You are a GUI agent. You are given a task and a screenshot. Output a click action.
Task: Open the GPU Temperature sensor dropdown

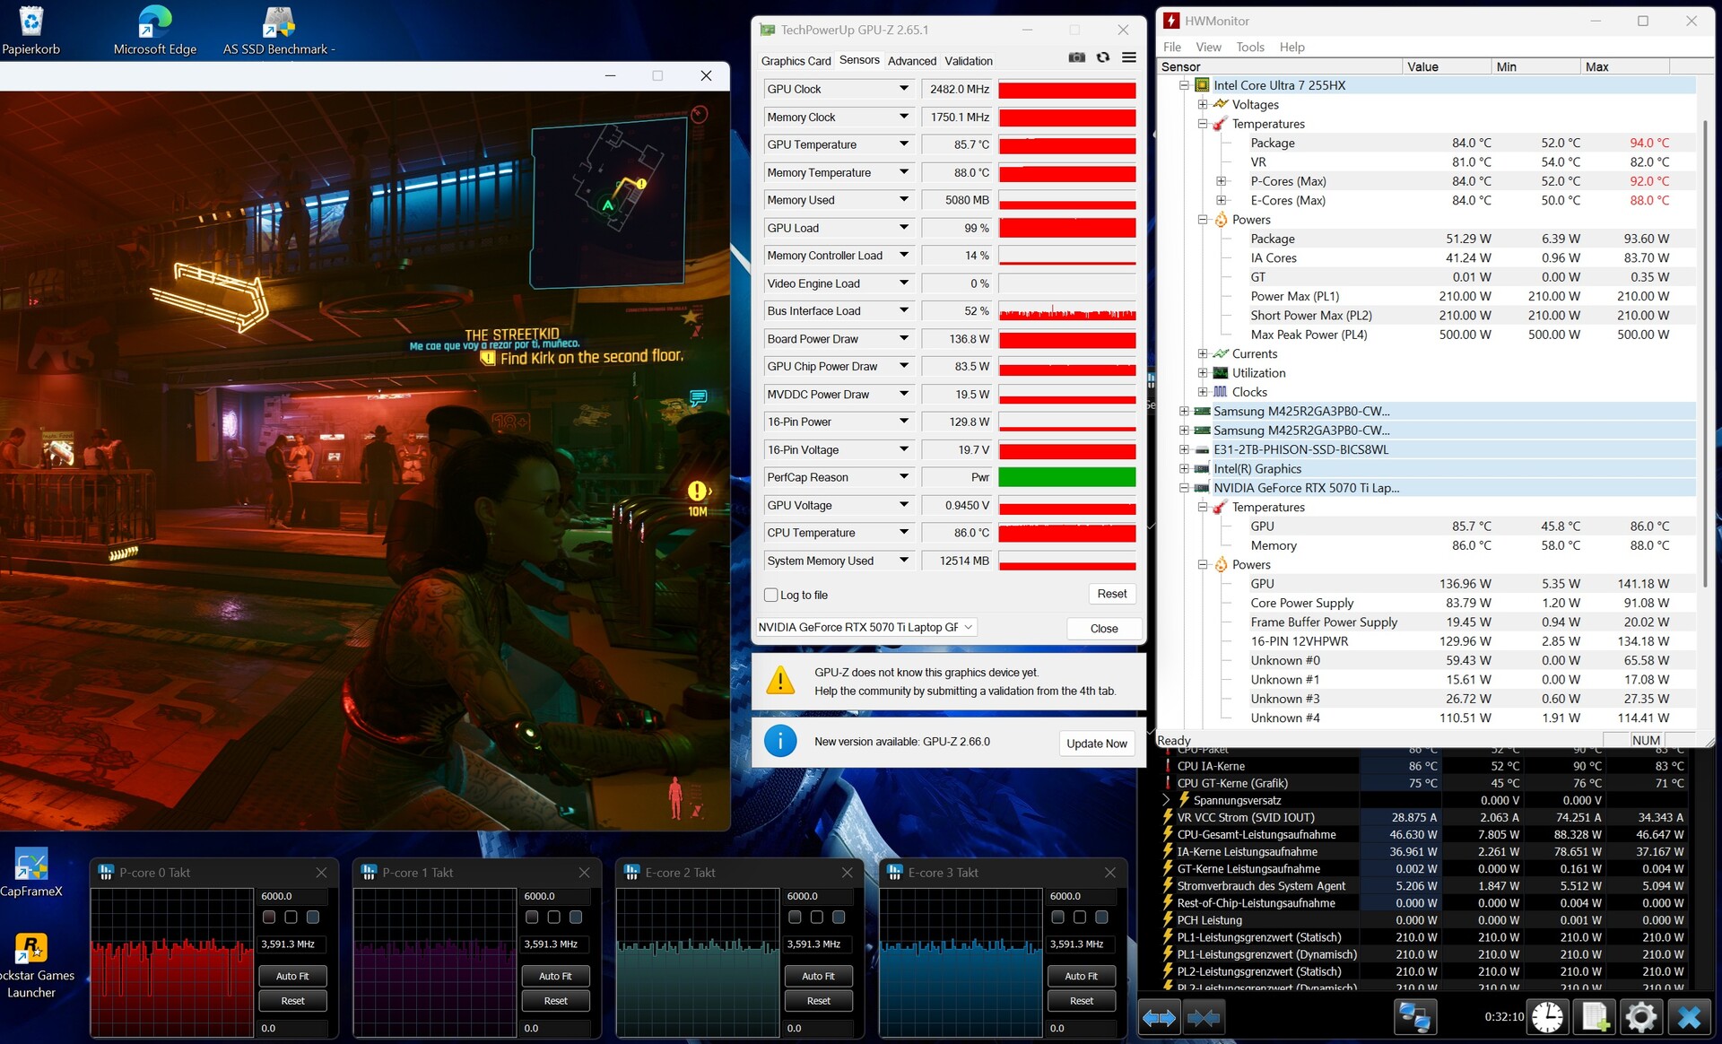coord(904,144)
